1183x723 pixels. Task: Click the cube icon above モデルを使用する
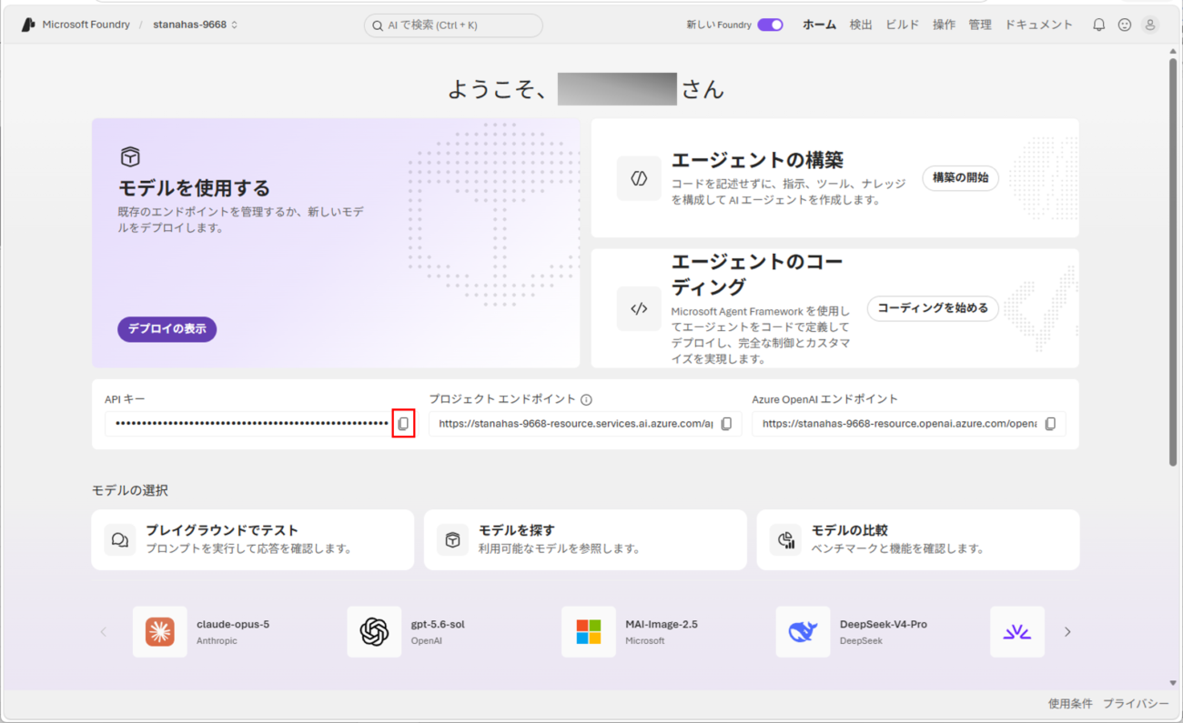tap(130, 156)
